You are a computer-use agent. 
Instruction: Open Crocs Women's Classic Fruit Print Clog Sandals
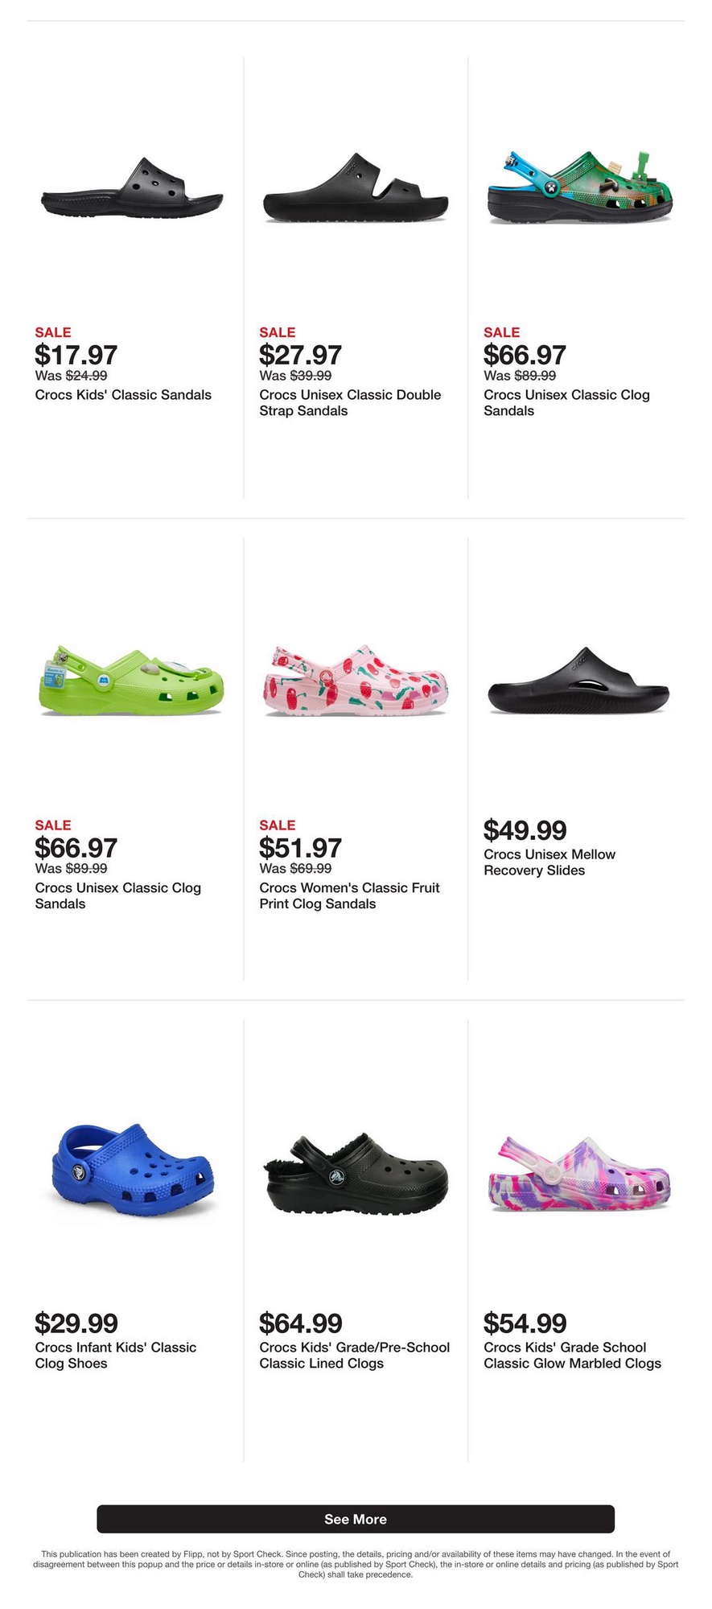point(349,895)
